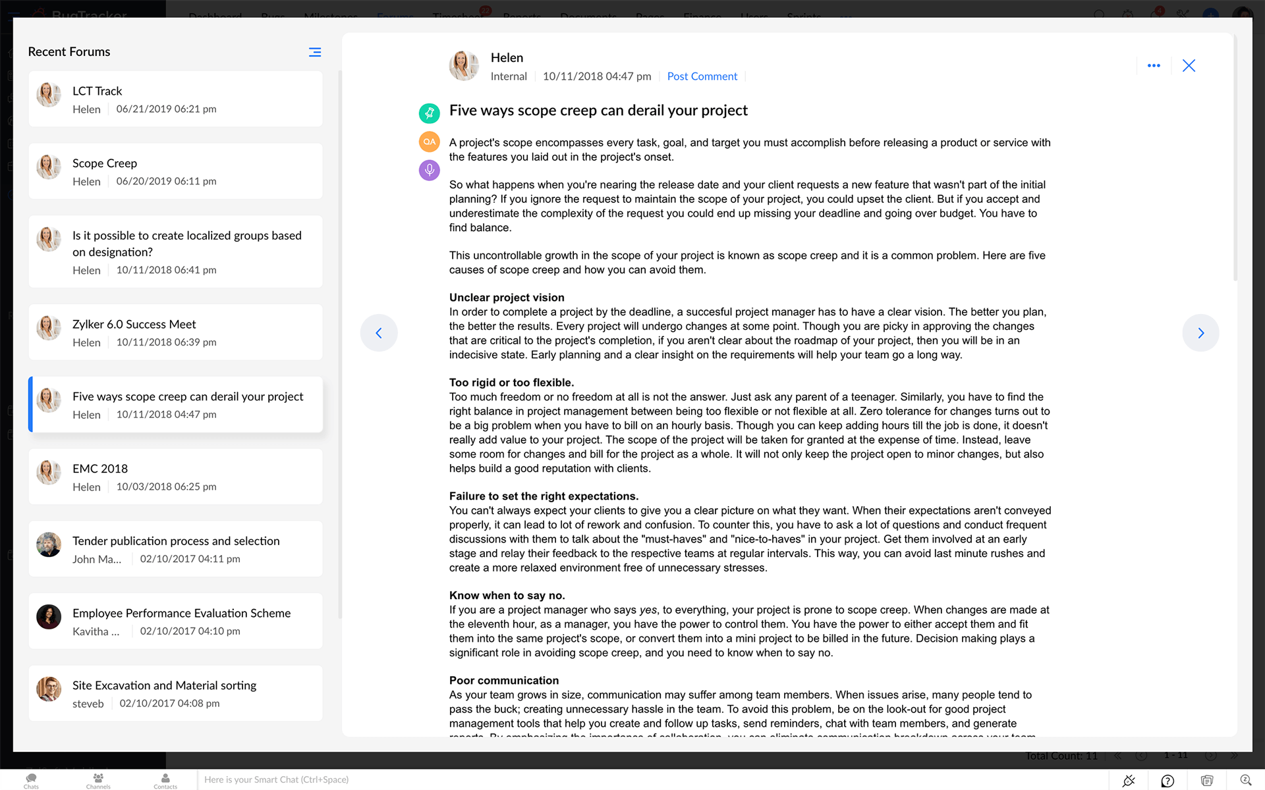The width and height of the screenshot is (1265, 790).
Task: Close the forum post view
Action: click(1189, 66)
